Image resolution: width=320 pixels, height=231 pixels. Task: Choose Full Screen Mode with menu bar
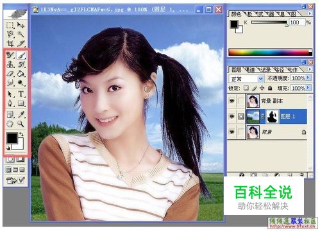click(15, 170)
